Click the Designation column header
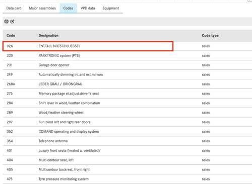Image resolution: width=252 pixels, height=184 pixels. (48, 36)
